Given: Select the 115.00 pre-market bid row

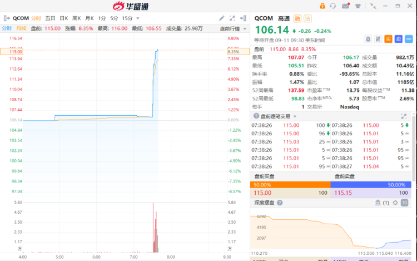Looking at the screenshot, I should coord(290,193).
